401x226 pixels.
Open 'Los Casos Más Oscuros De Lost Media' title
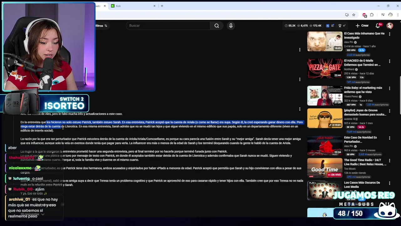click(x=362, y=185)
